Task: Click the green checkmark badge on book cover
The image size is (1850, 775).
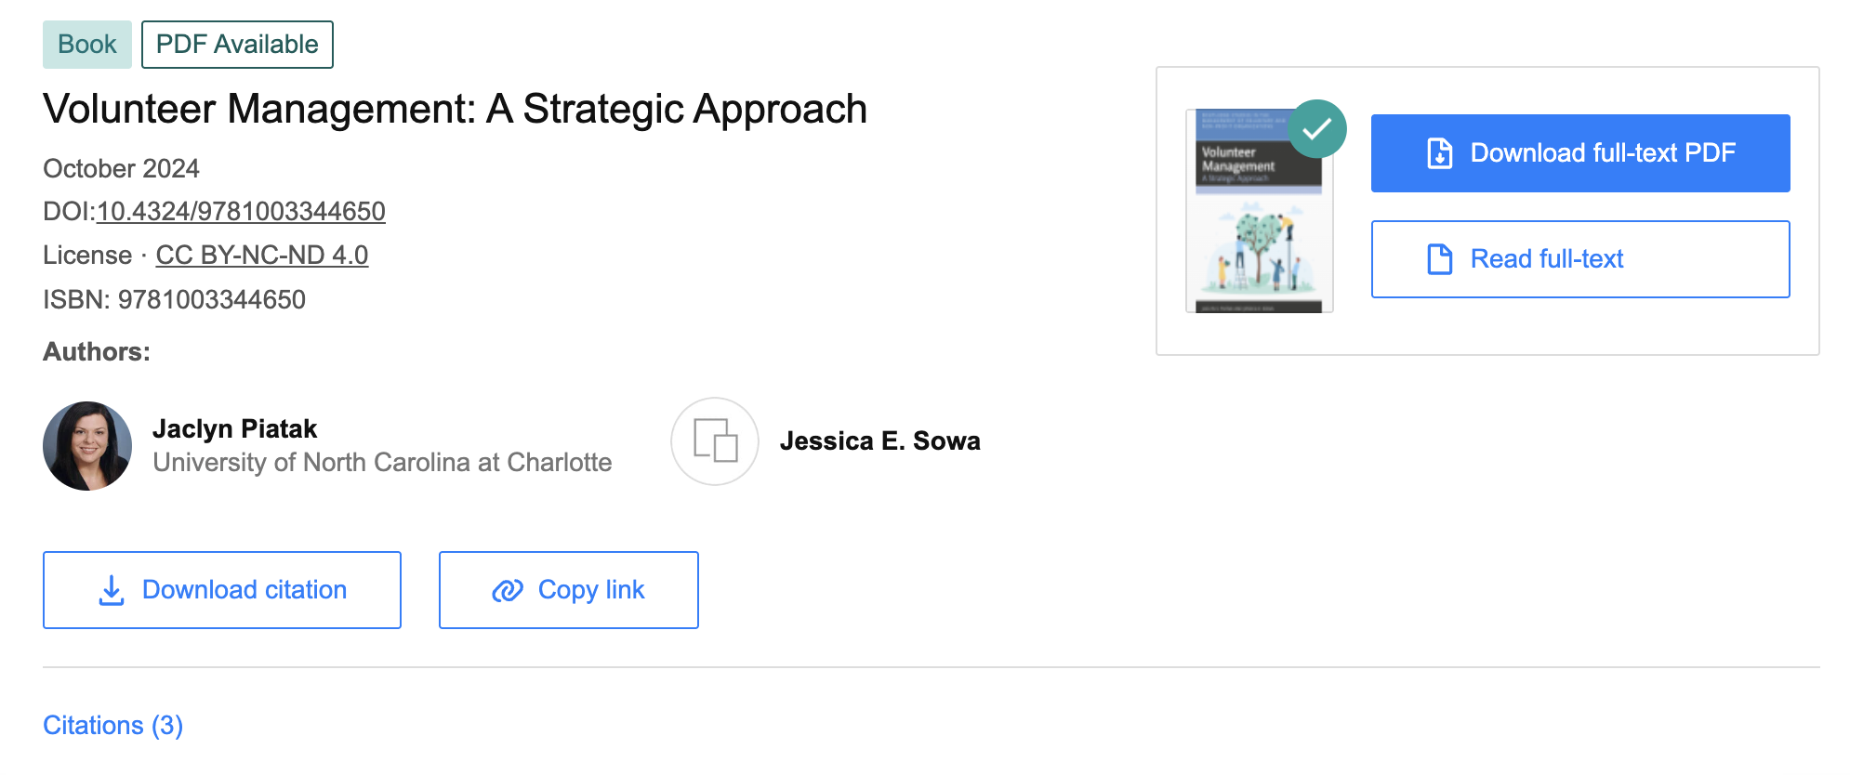Action: coord(1317,129)
